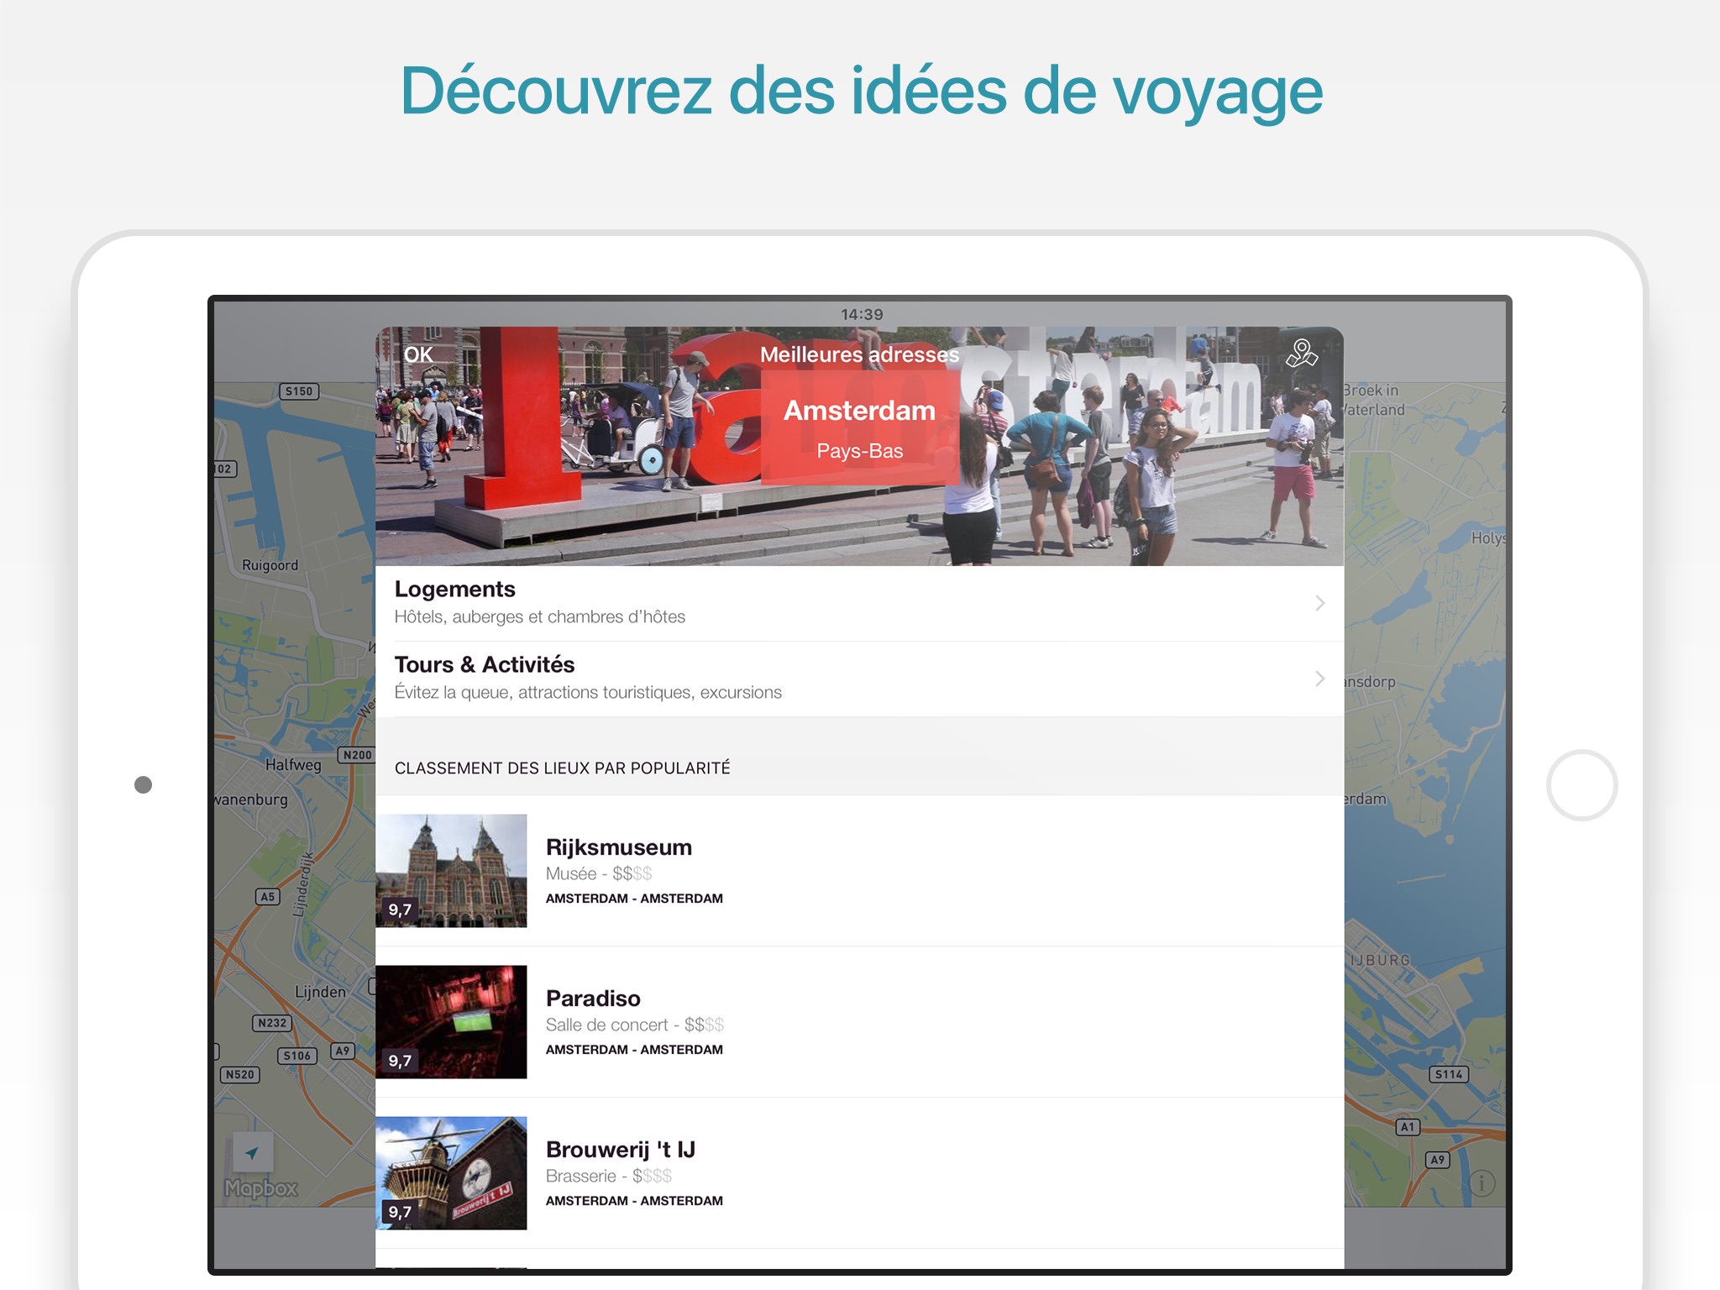Click the Mapbox logo

[261, 1188]
